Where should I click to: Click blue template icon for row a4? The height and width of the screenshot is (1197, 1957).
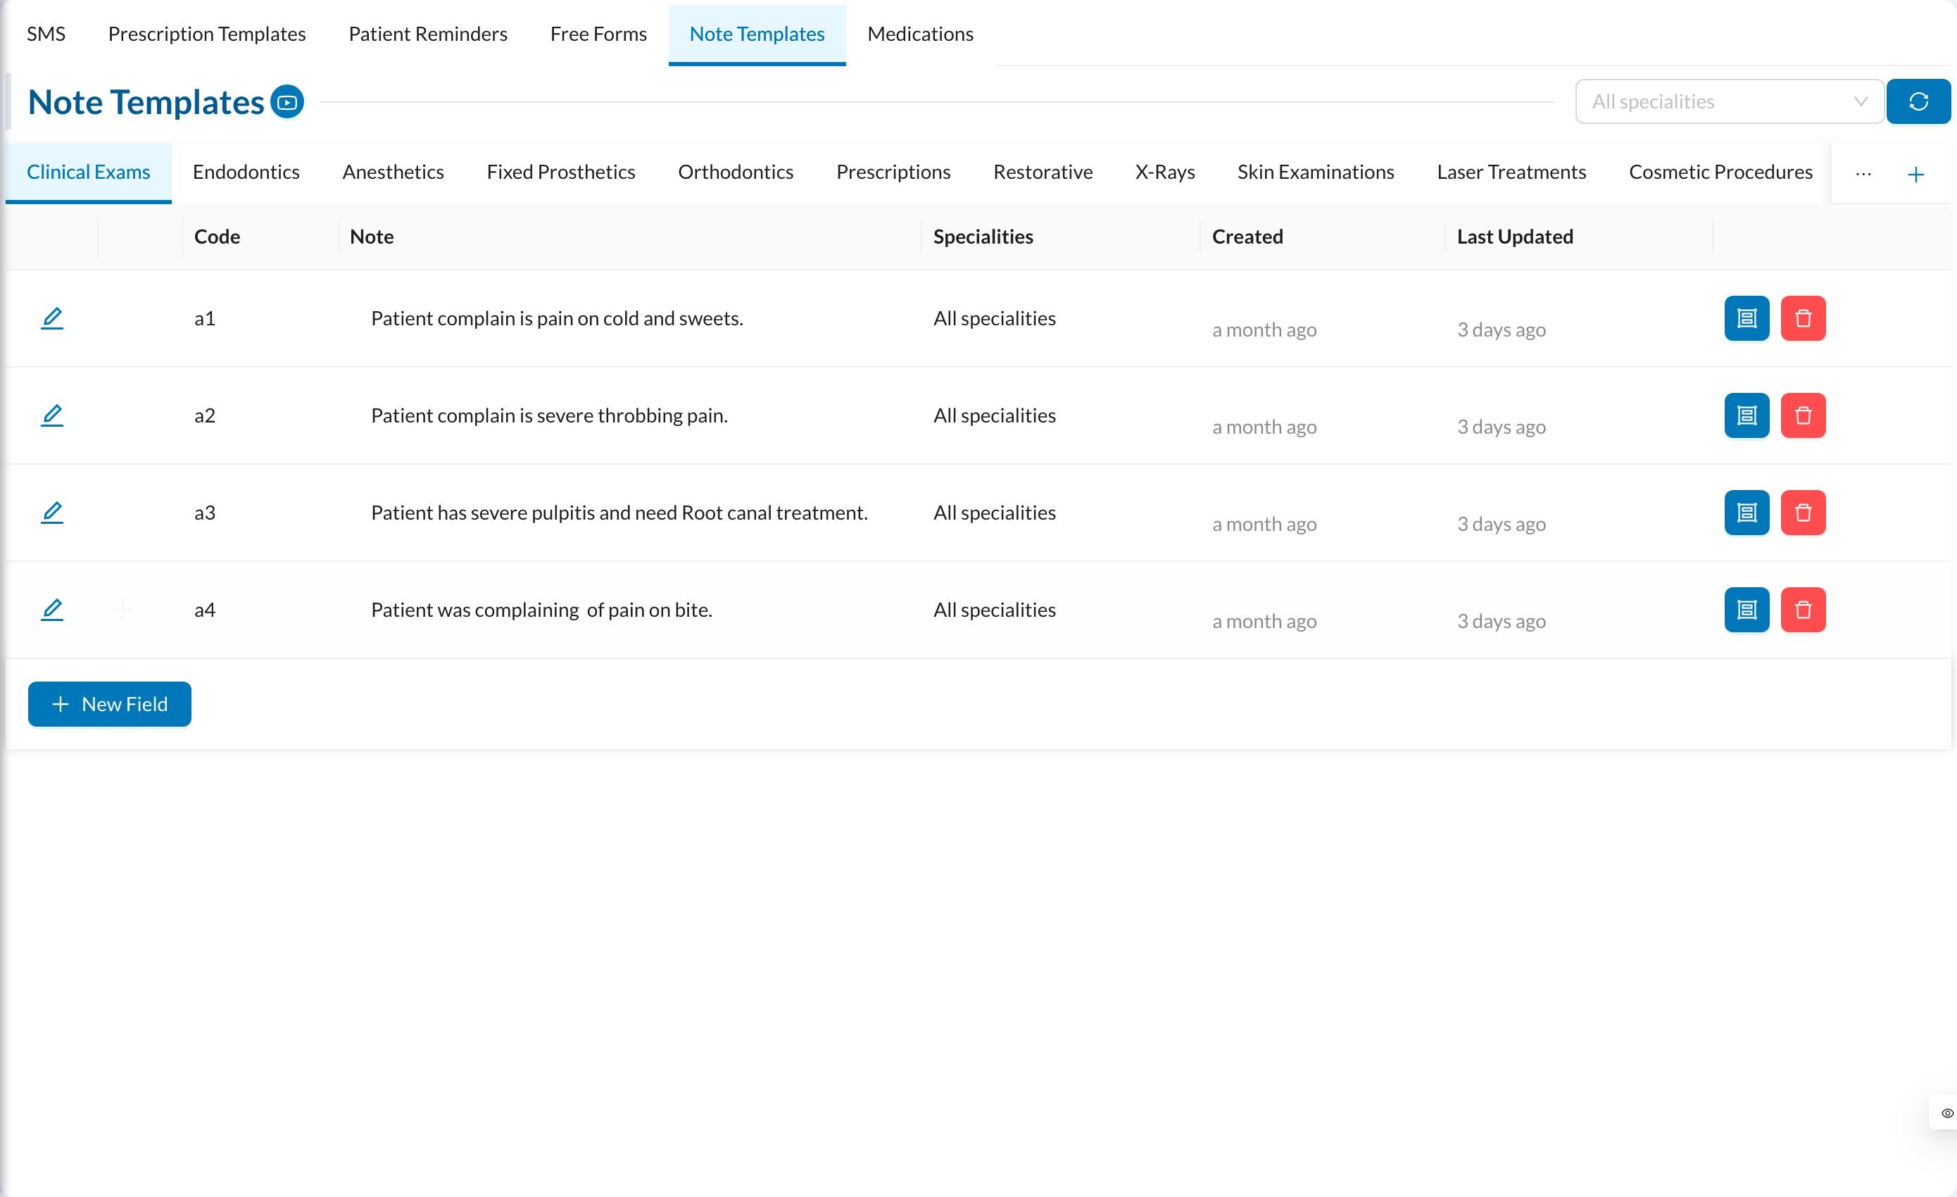[1747, 609]
